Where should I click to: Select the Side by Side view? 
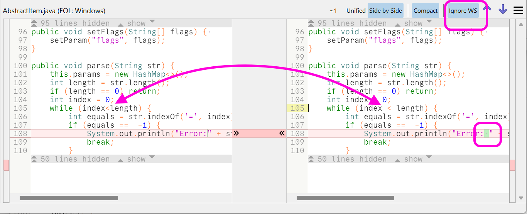point(385,11)
